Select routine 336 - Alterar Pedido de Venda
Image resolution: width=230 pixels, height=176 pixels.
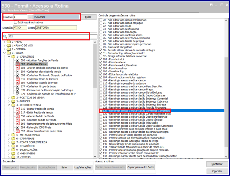tap(37, 116)
